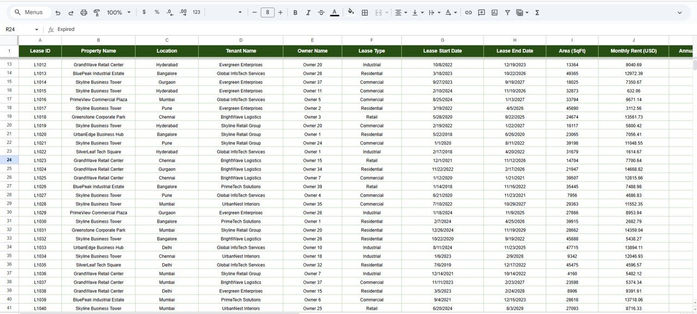Activate the Paint format tool
Image resolution: width=697 pixels, height=314 pixels.
(97, 12)
